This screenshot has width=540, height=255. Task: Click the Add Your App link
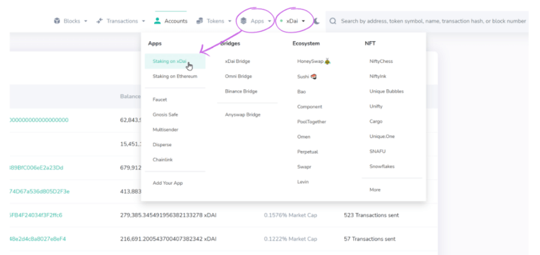click(x=167, y=183)
